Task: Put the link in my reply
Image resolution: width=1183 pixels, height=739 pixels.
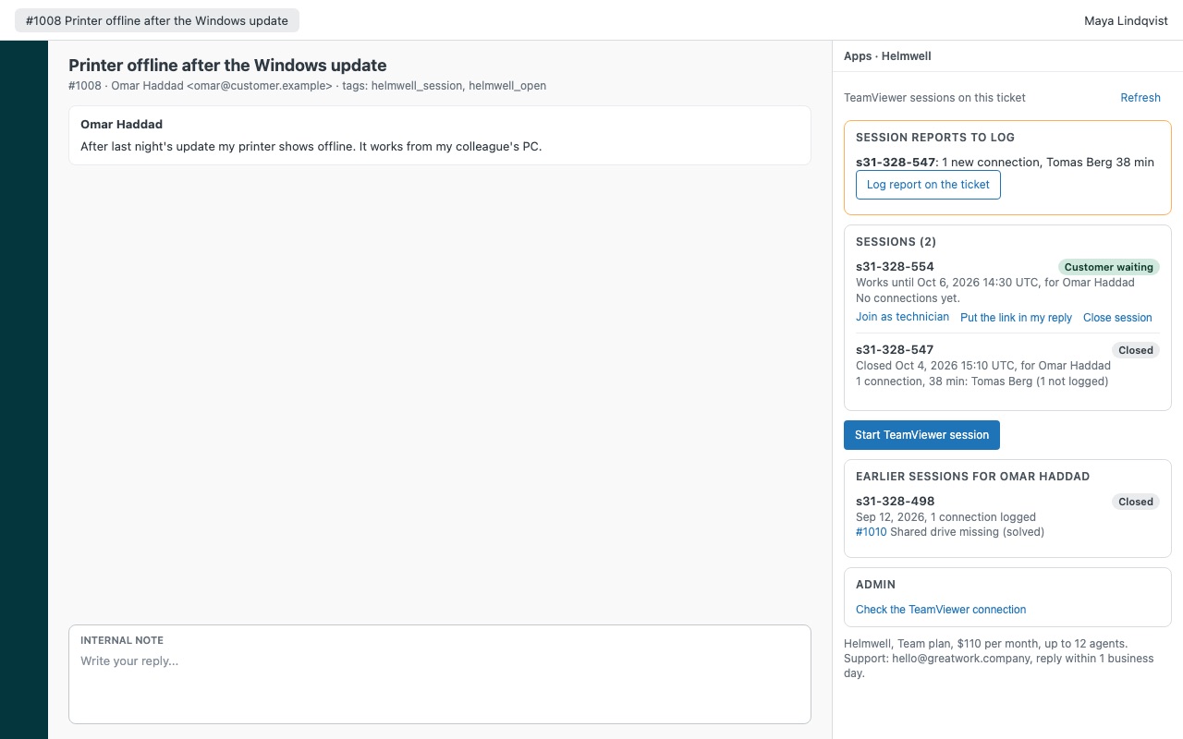Action: coord(1016,318)
